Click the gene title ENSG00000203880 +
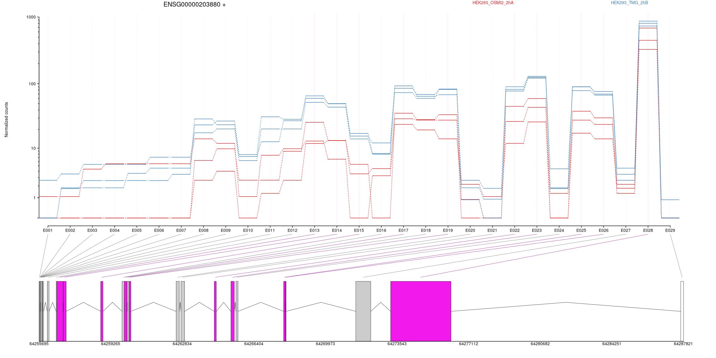This screenshot has width=716, height=358. coord(195,4)
